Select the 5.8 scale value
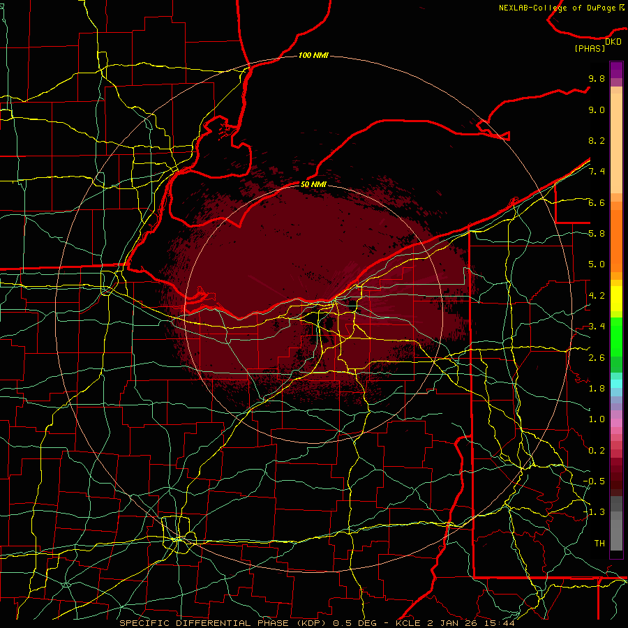The height and width of the screenshot is (628, 628). coord(597,234)
